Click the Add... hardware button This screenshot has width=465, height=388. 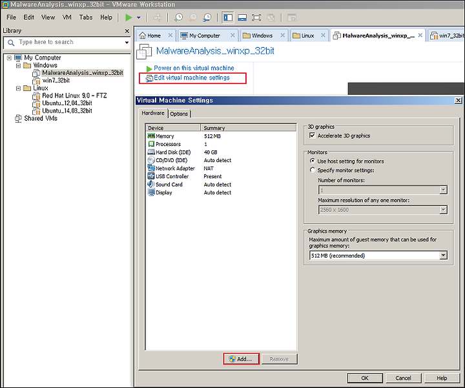[x=241, y=359]
